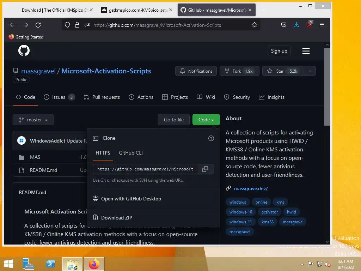The image size is (361, 271).
Task: Close the getkmspico.com tab
Action: (x=171, y=10)
